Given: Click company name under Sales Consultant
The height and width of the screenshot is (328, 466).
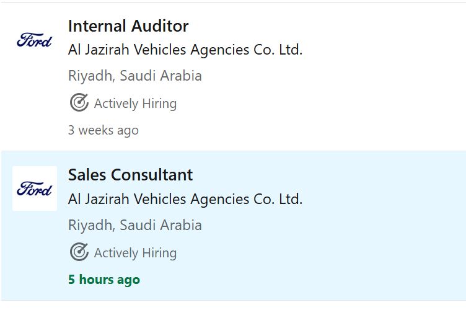Looking at the screenshot, I should point(185,199).
